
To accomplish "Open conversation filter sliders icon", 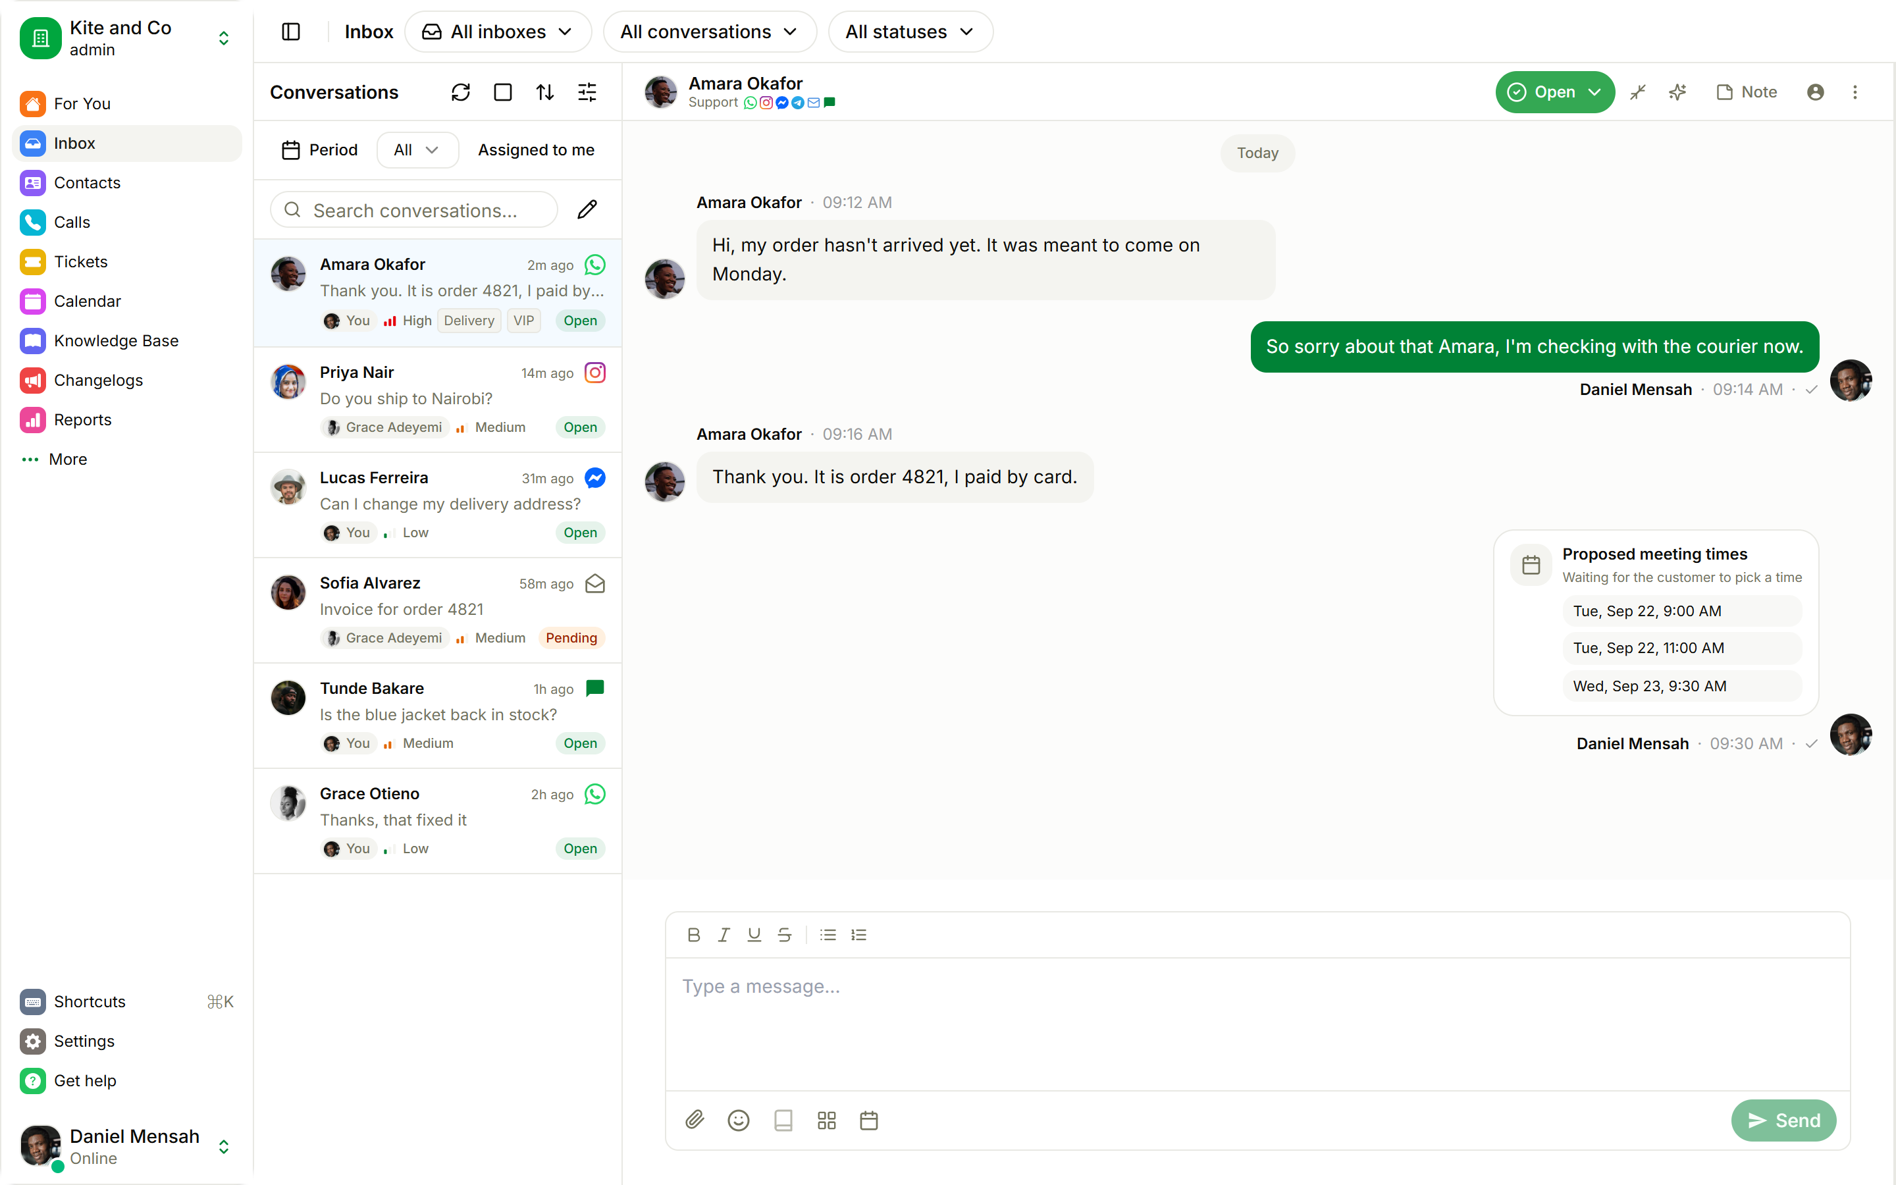I will click(587, 92).
